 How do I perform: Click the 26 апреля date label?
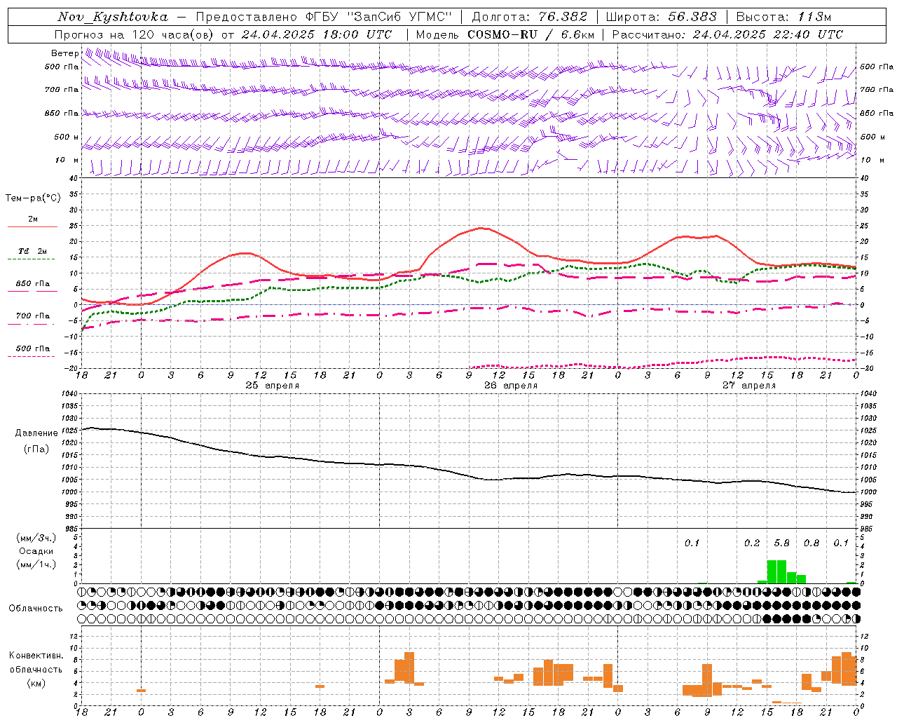(511, 386)
